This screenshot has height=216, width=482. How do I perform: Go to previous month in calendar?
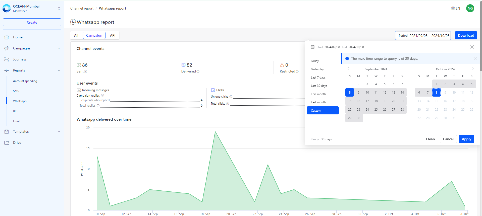348,68
